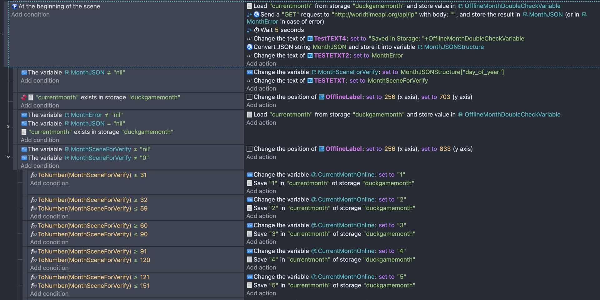The width and height of the screenshot is (600, 300).
Task: Click the globe icon on the Send GET request action
Action: point(256,14)
